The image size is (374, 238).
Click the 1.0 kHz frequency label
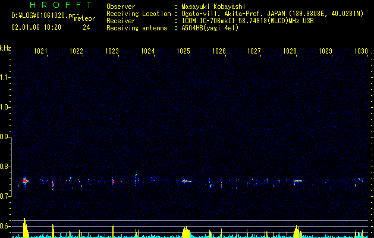pos(5,107)
